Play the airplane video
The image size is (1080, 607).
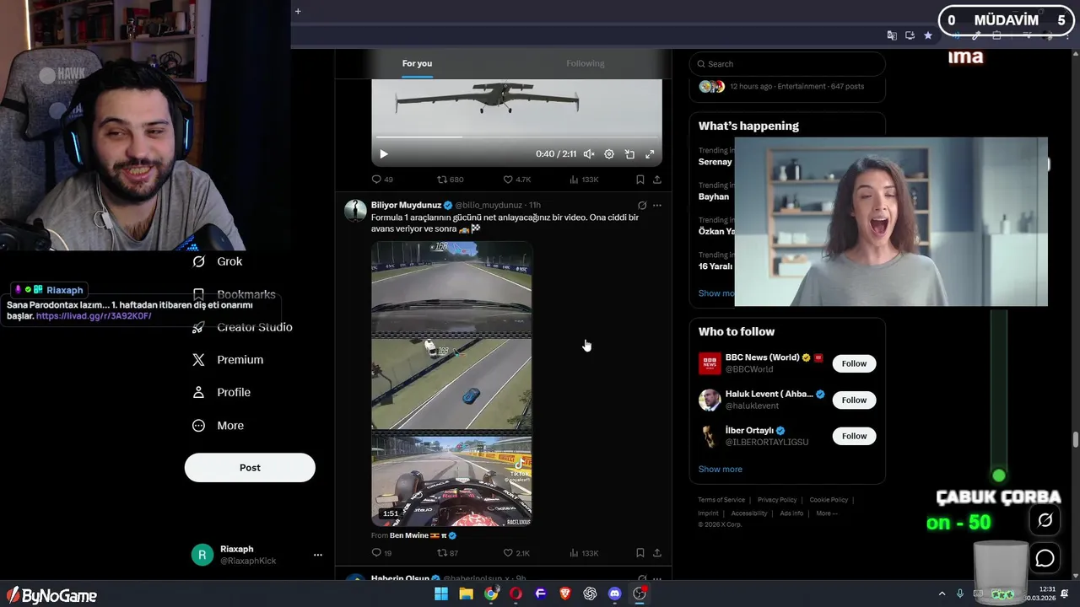tap(384, 154)
